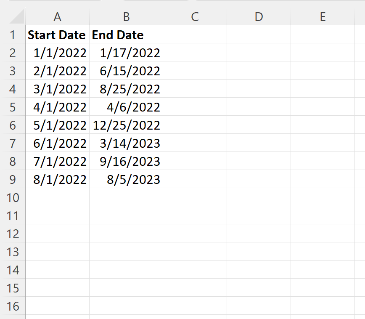Select the cell containing 6/15/2022
The width and height of the screenshot is (365, 319).
[126, 71]
